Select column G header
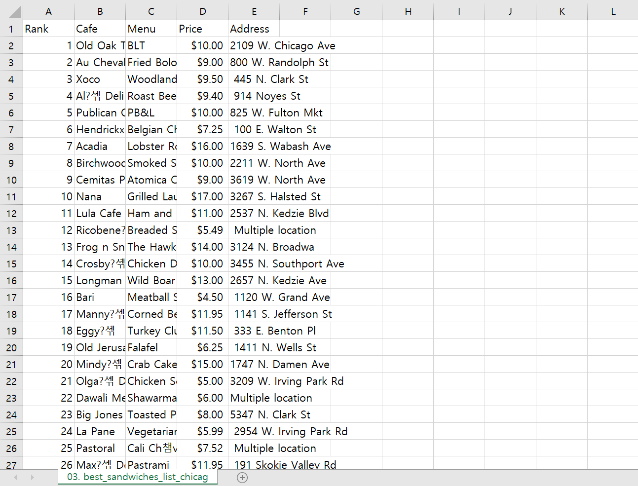Viewport: 638px width, 486px height. (356, 11)
